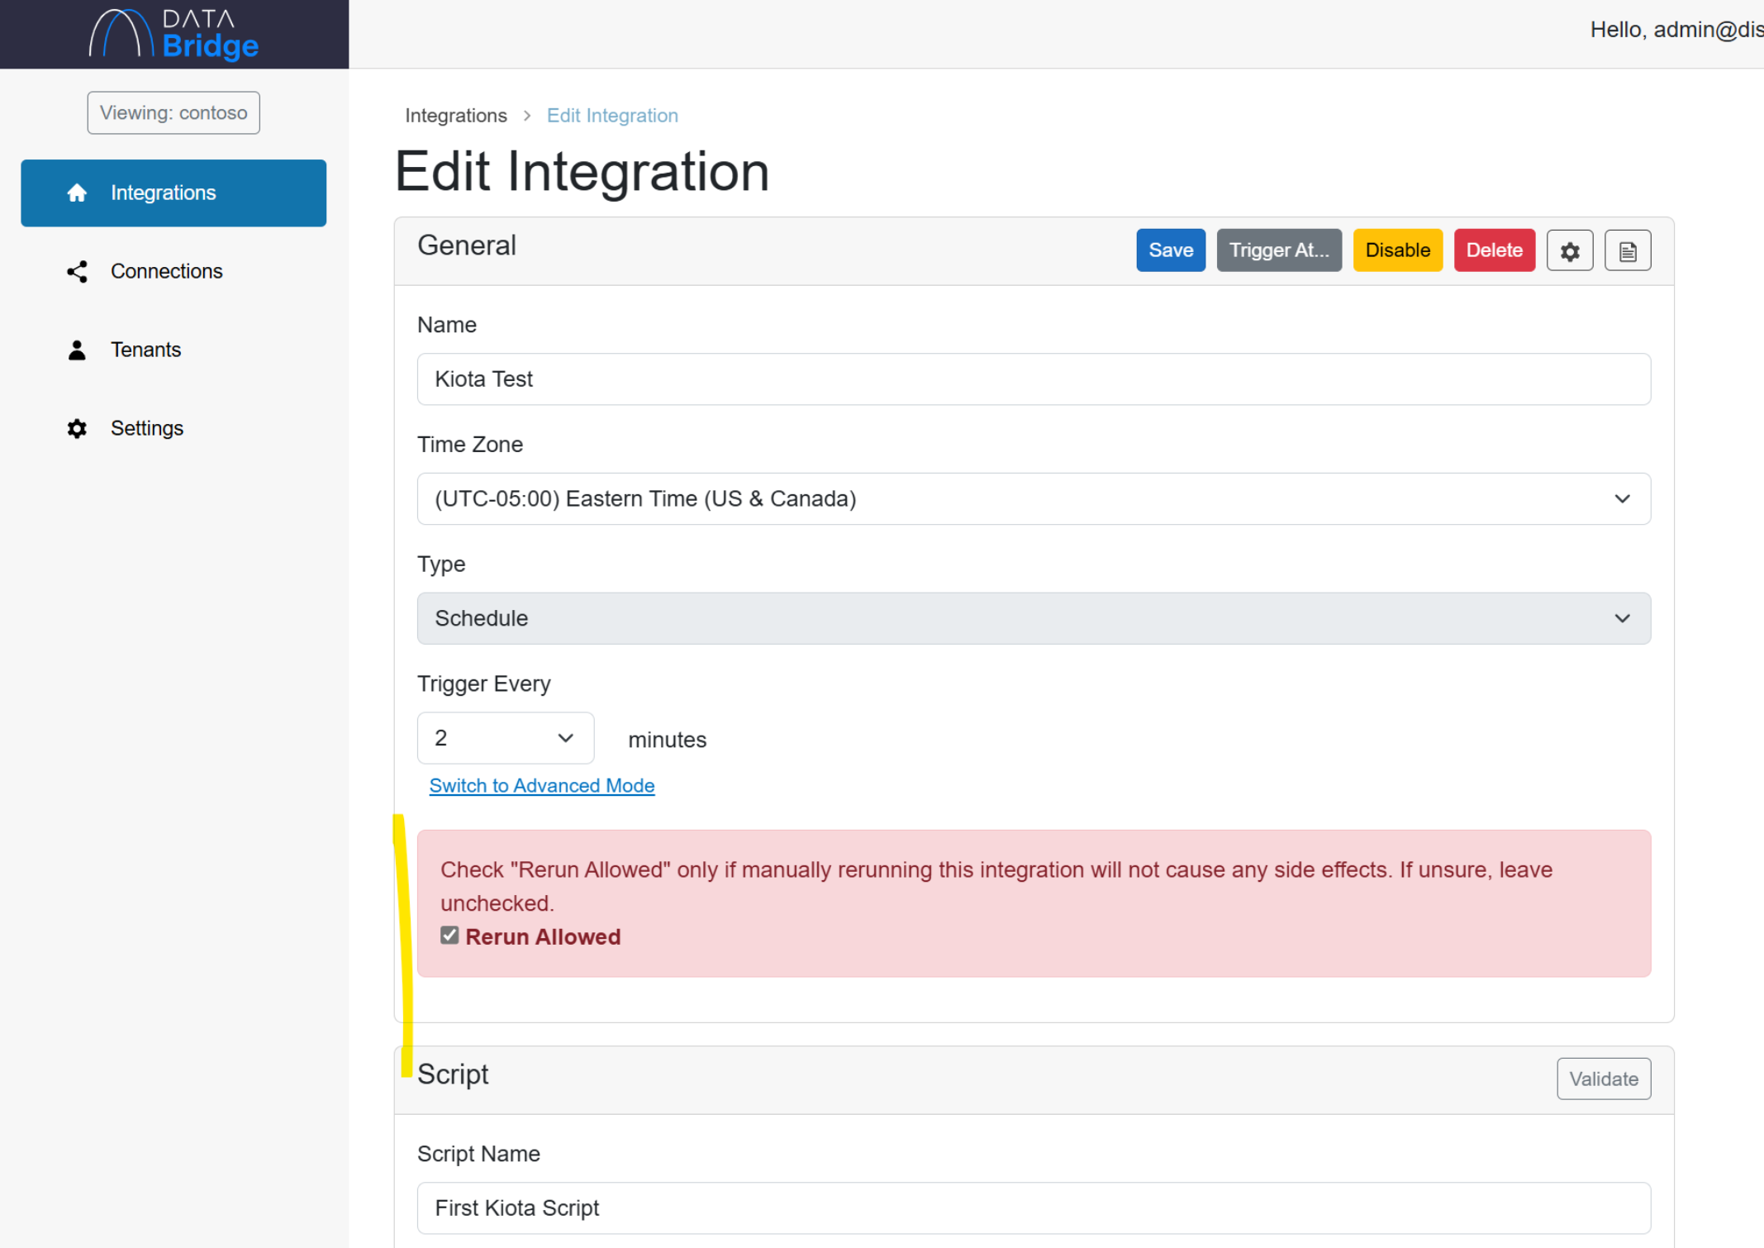This screenshot has height=1248, width=1764.
Task: Click the share icon beside Connections
Action: point(77,271)
